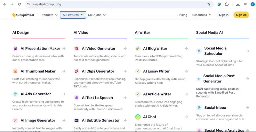Open Social Media Post Generator link
Screen dimensions: 256x132
coord(219,79)
